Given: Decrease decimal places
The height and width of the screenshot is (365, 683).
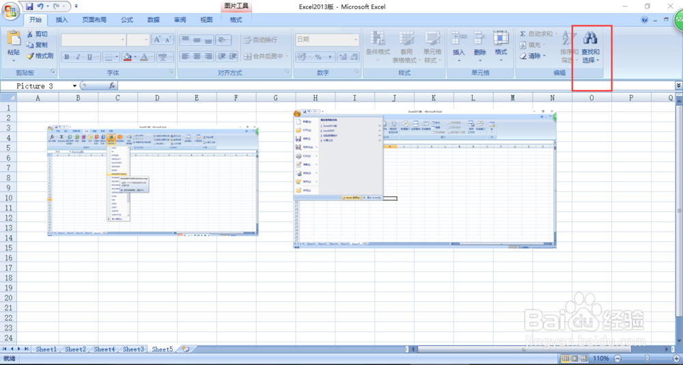Looking at the screenshot, I should coord(354,57).
